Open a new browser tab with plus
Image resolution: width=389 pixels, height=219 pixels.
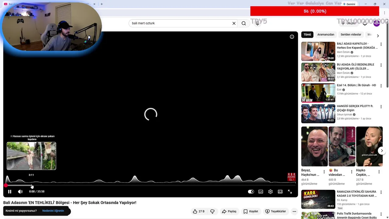coord(102,4)
